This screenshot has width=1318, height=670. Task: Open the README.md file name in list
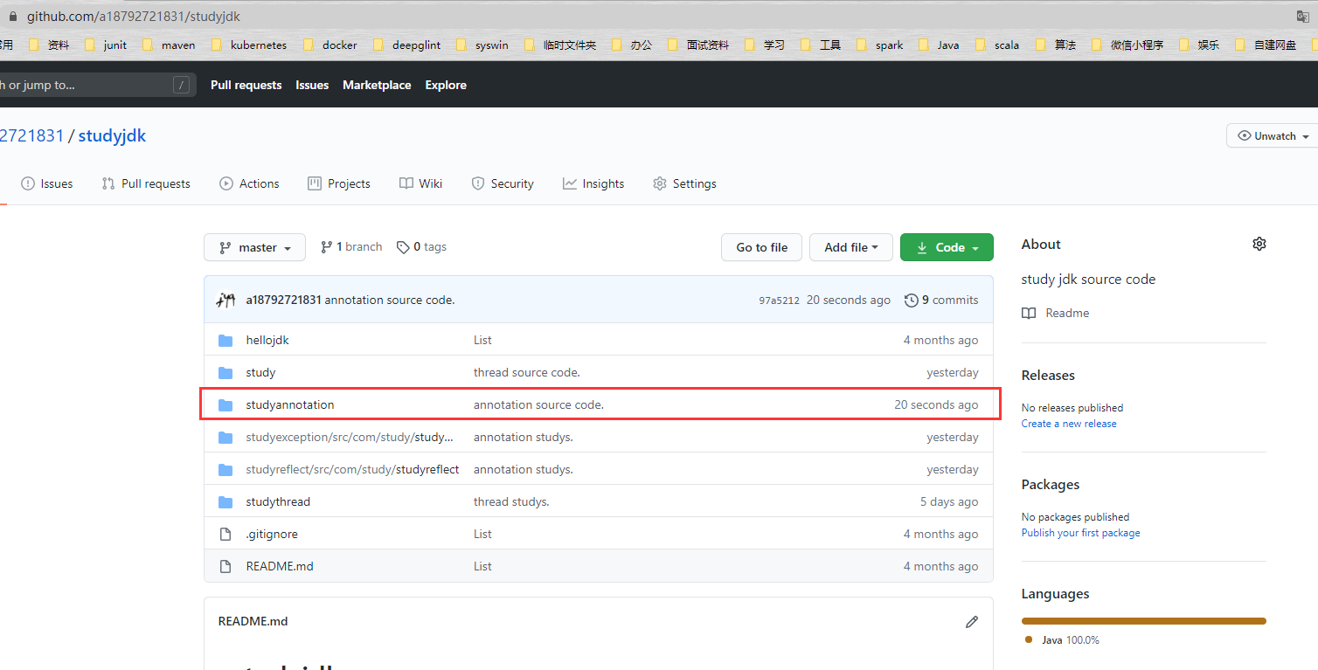coord(280,567)
